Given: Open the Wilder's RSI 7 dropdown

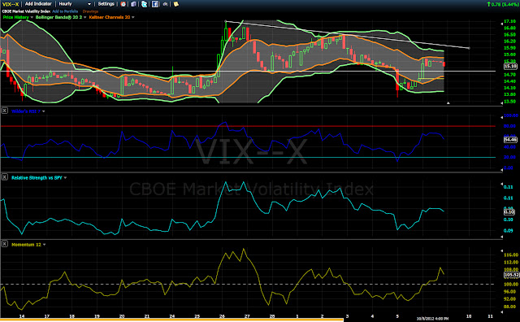Looking at the screenshot, I should point(43,111).
